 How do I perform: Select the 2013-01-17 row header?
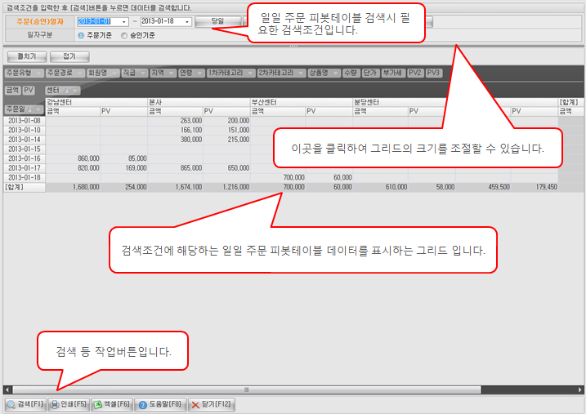click(x=25, y=168)
